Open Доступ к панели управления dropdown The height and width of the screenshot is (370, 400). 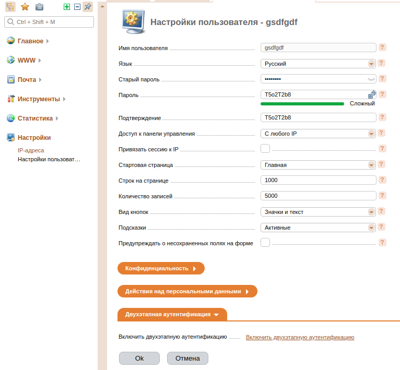pos(318,134)
